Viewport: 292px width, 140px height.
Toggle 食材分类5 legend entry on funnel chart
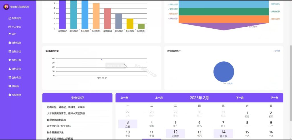tap(173, 4)
